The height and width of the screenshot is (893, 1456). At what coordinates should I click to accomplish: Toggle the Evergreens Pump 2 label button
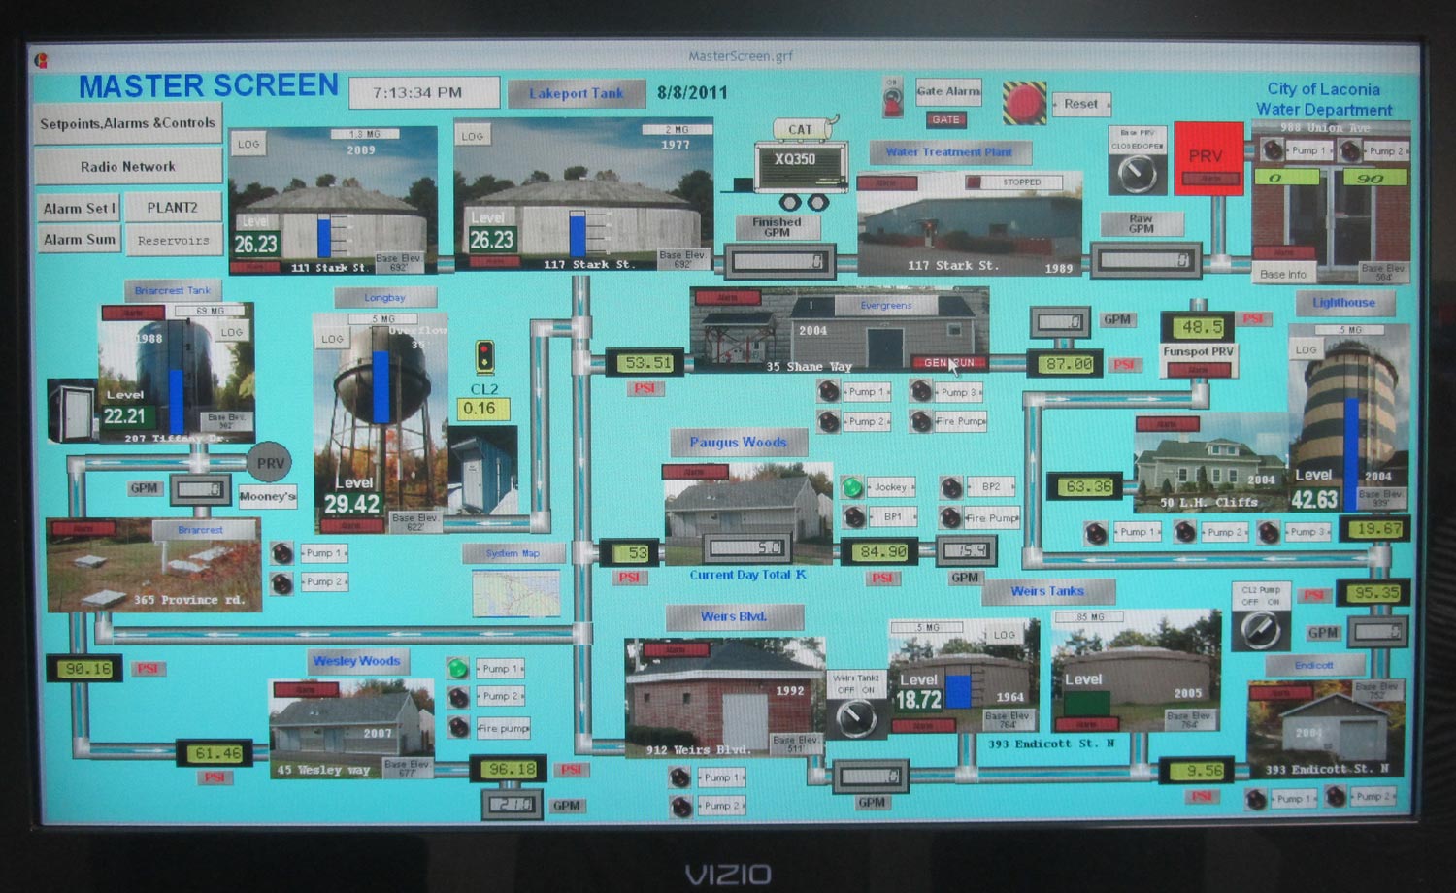pyautogui.click(x=866, y=422)
